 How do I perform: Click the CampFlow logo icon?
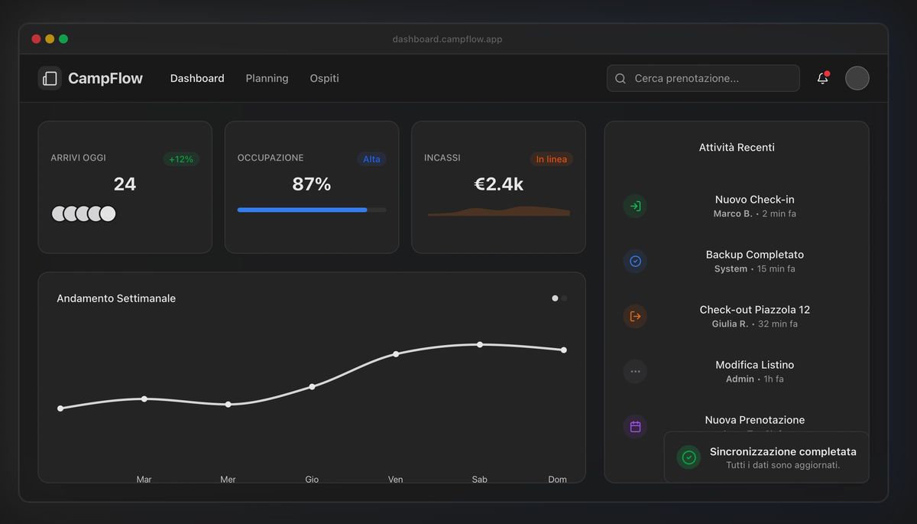pos(50,78)
